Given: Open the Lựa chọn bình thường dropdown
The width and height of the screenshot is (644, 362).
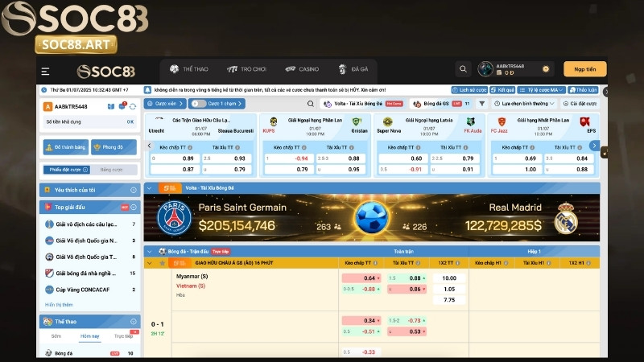Looking at the screenshot, I should tap(525, 104).
